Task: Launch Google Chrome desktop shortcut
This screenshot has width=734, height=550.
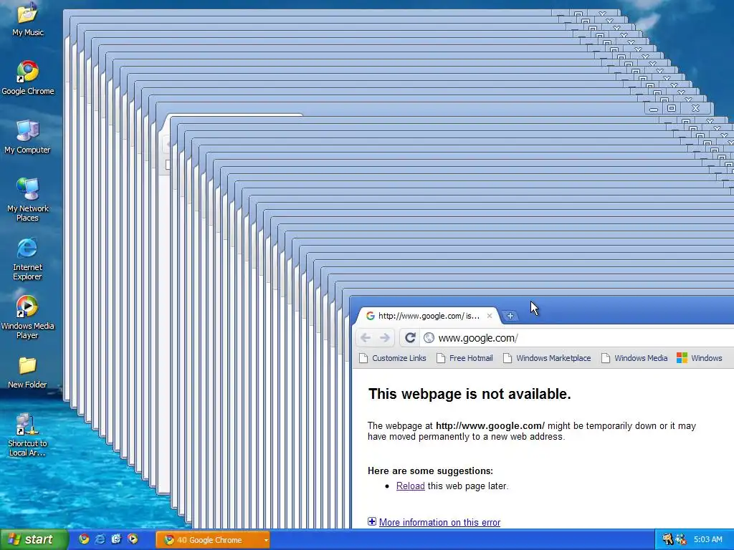Action: point(28,77)
